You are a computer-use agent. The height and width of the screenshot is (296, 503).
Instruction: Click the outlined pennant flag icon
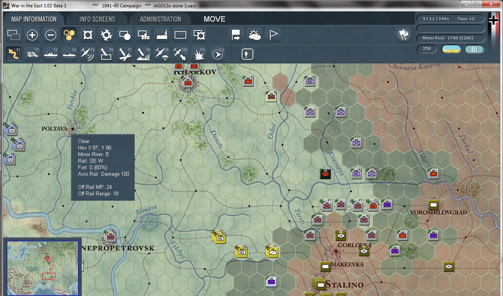coord(273,35)
